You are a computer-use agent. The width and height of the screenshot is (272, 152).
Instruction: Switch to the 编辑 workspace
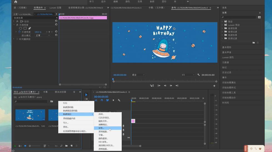[x=116, y=2]
